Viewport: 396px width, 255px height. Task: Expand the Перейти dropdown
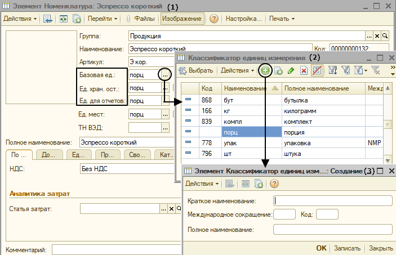[x=103, y=19]
